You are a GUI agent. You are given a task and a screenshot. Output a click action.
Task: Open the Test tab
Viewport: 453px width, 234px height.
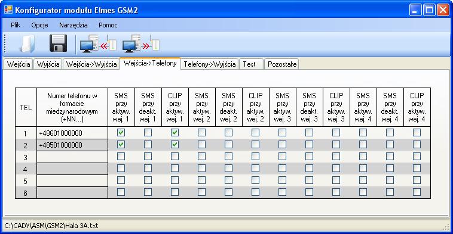click(251, 64)
